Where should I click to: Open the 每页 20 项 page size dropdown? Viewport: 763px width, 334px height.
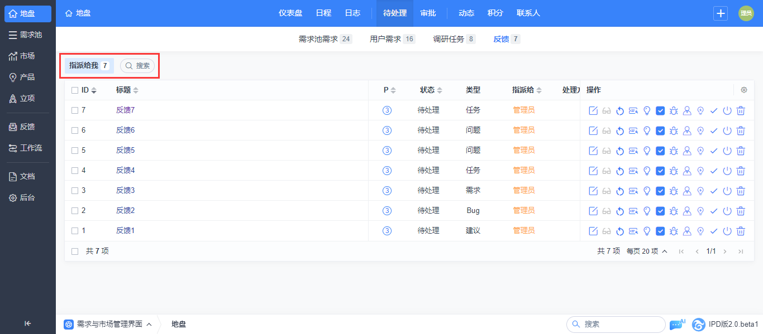point(647,251)
